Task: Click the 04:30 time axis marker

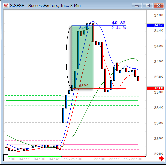Action: 39,159
